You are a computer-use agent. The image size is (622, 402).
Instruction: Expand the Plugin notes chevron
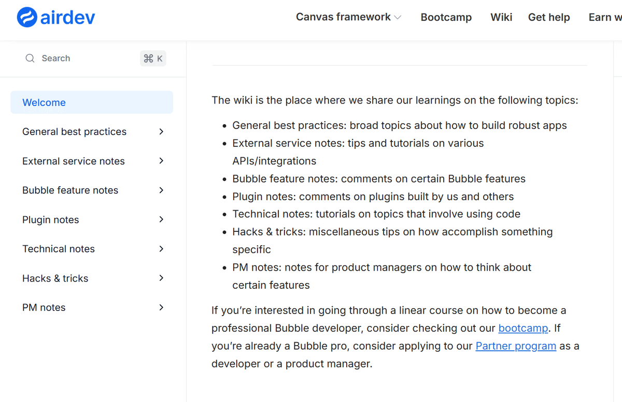(161, 219)
